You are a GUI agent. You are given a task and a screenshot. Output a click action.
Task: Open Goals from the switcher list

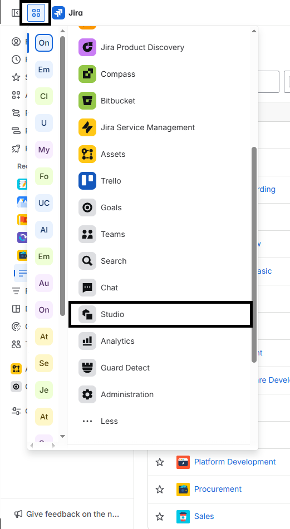tap(160, 207)
